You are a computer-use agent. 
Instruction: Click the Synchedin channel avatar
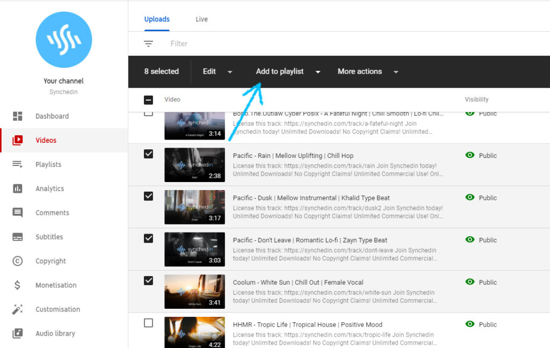pyautogui.click(x=64, y=40)
